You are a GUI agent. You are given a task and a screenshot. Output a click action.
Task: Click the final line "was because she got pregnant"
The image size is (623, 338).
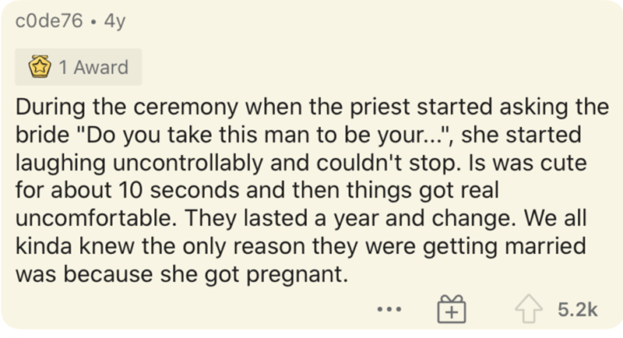181,274
